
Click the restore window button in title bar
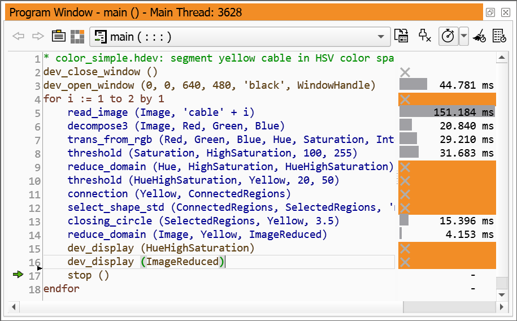pos(490,12)
